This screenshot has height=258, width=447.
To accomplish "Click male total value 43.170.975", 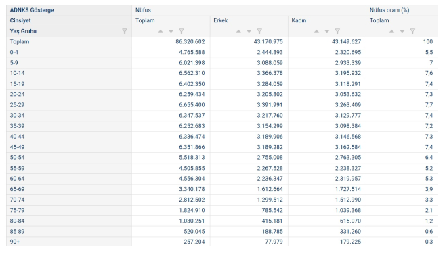I will [x=268, y=42].
